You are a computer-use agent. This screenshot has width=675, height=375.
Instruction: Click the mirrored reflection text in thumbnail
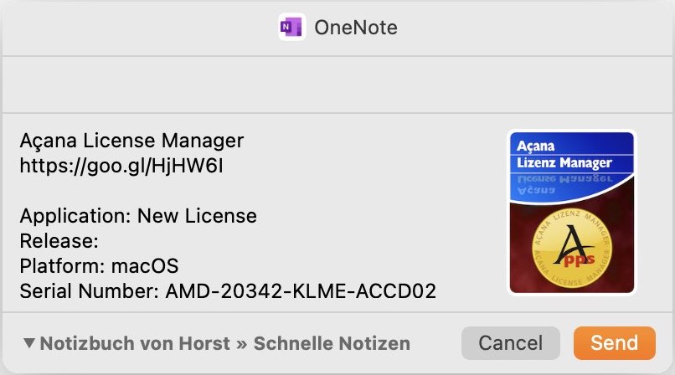(x=564, y=183)
